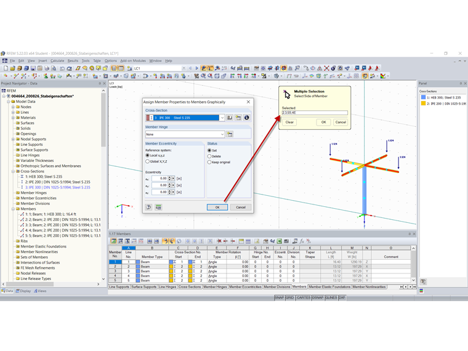Collapse the Cross-Sections tree node

click(x=13, y=171)
